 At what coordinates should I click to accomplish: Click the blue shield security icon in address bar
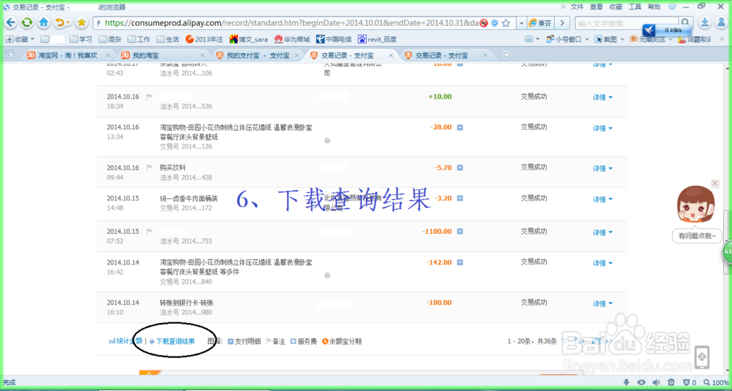pos(495,23)
